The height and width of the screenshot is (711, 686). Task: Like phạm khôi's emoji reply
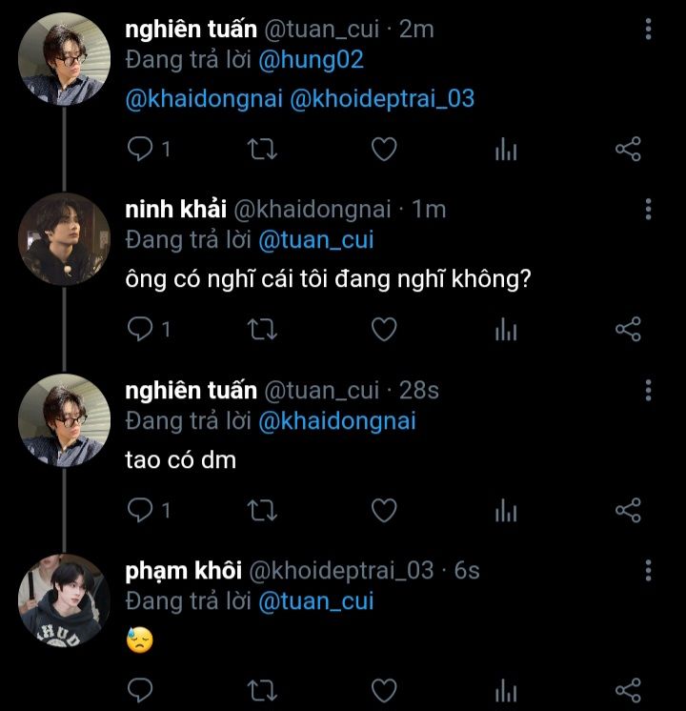click(x=383, y=690)
